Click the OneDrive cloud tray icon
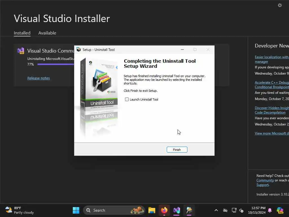The image size is (289, 217). pyautogui.click(x=225, y=210)
